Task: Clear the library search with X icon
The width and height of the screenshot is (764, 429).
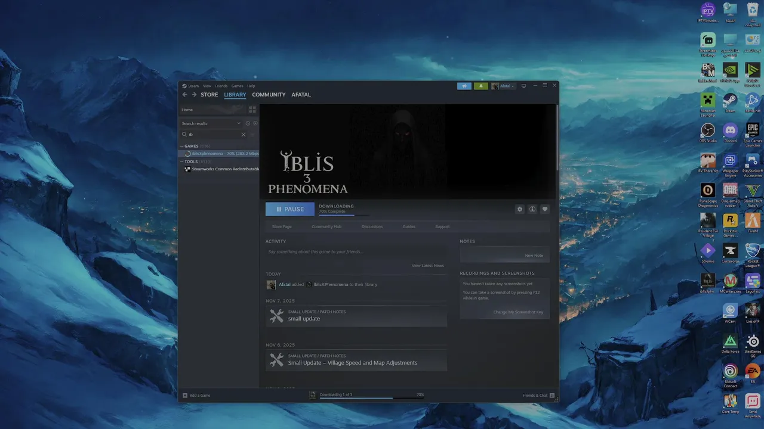Action: click(243, 135)
